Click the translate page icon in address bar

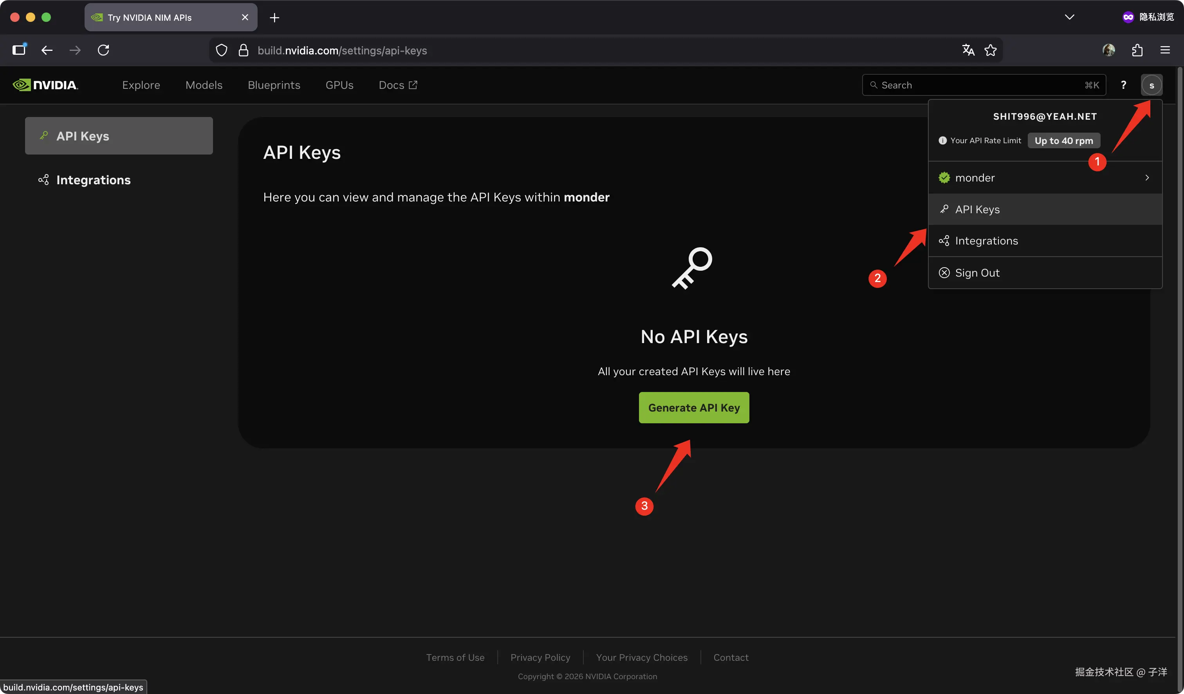pyautogui.click(x=968, y=50)
